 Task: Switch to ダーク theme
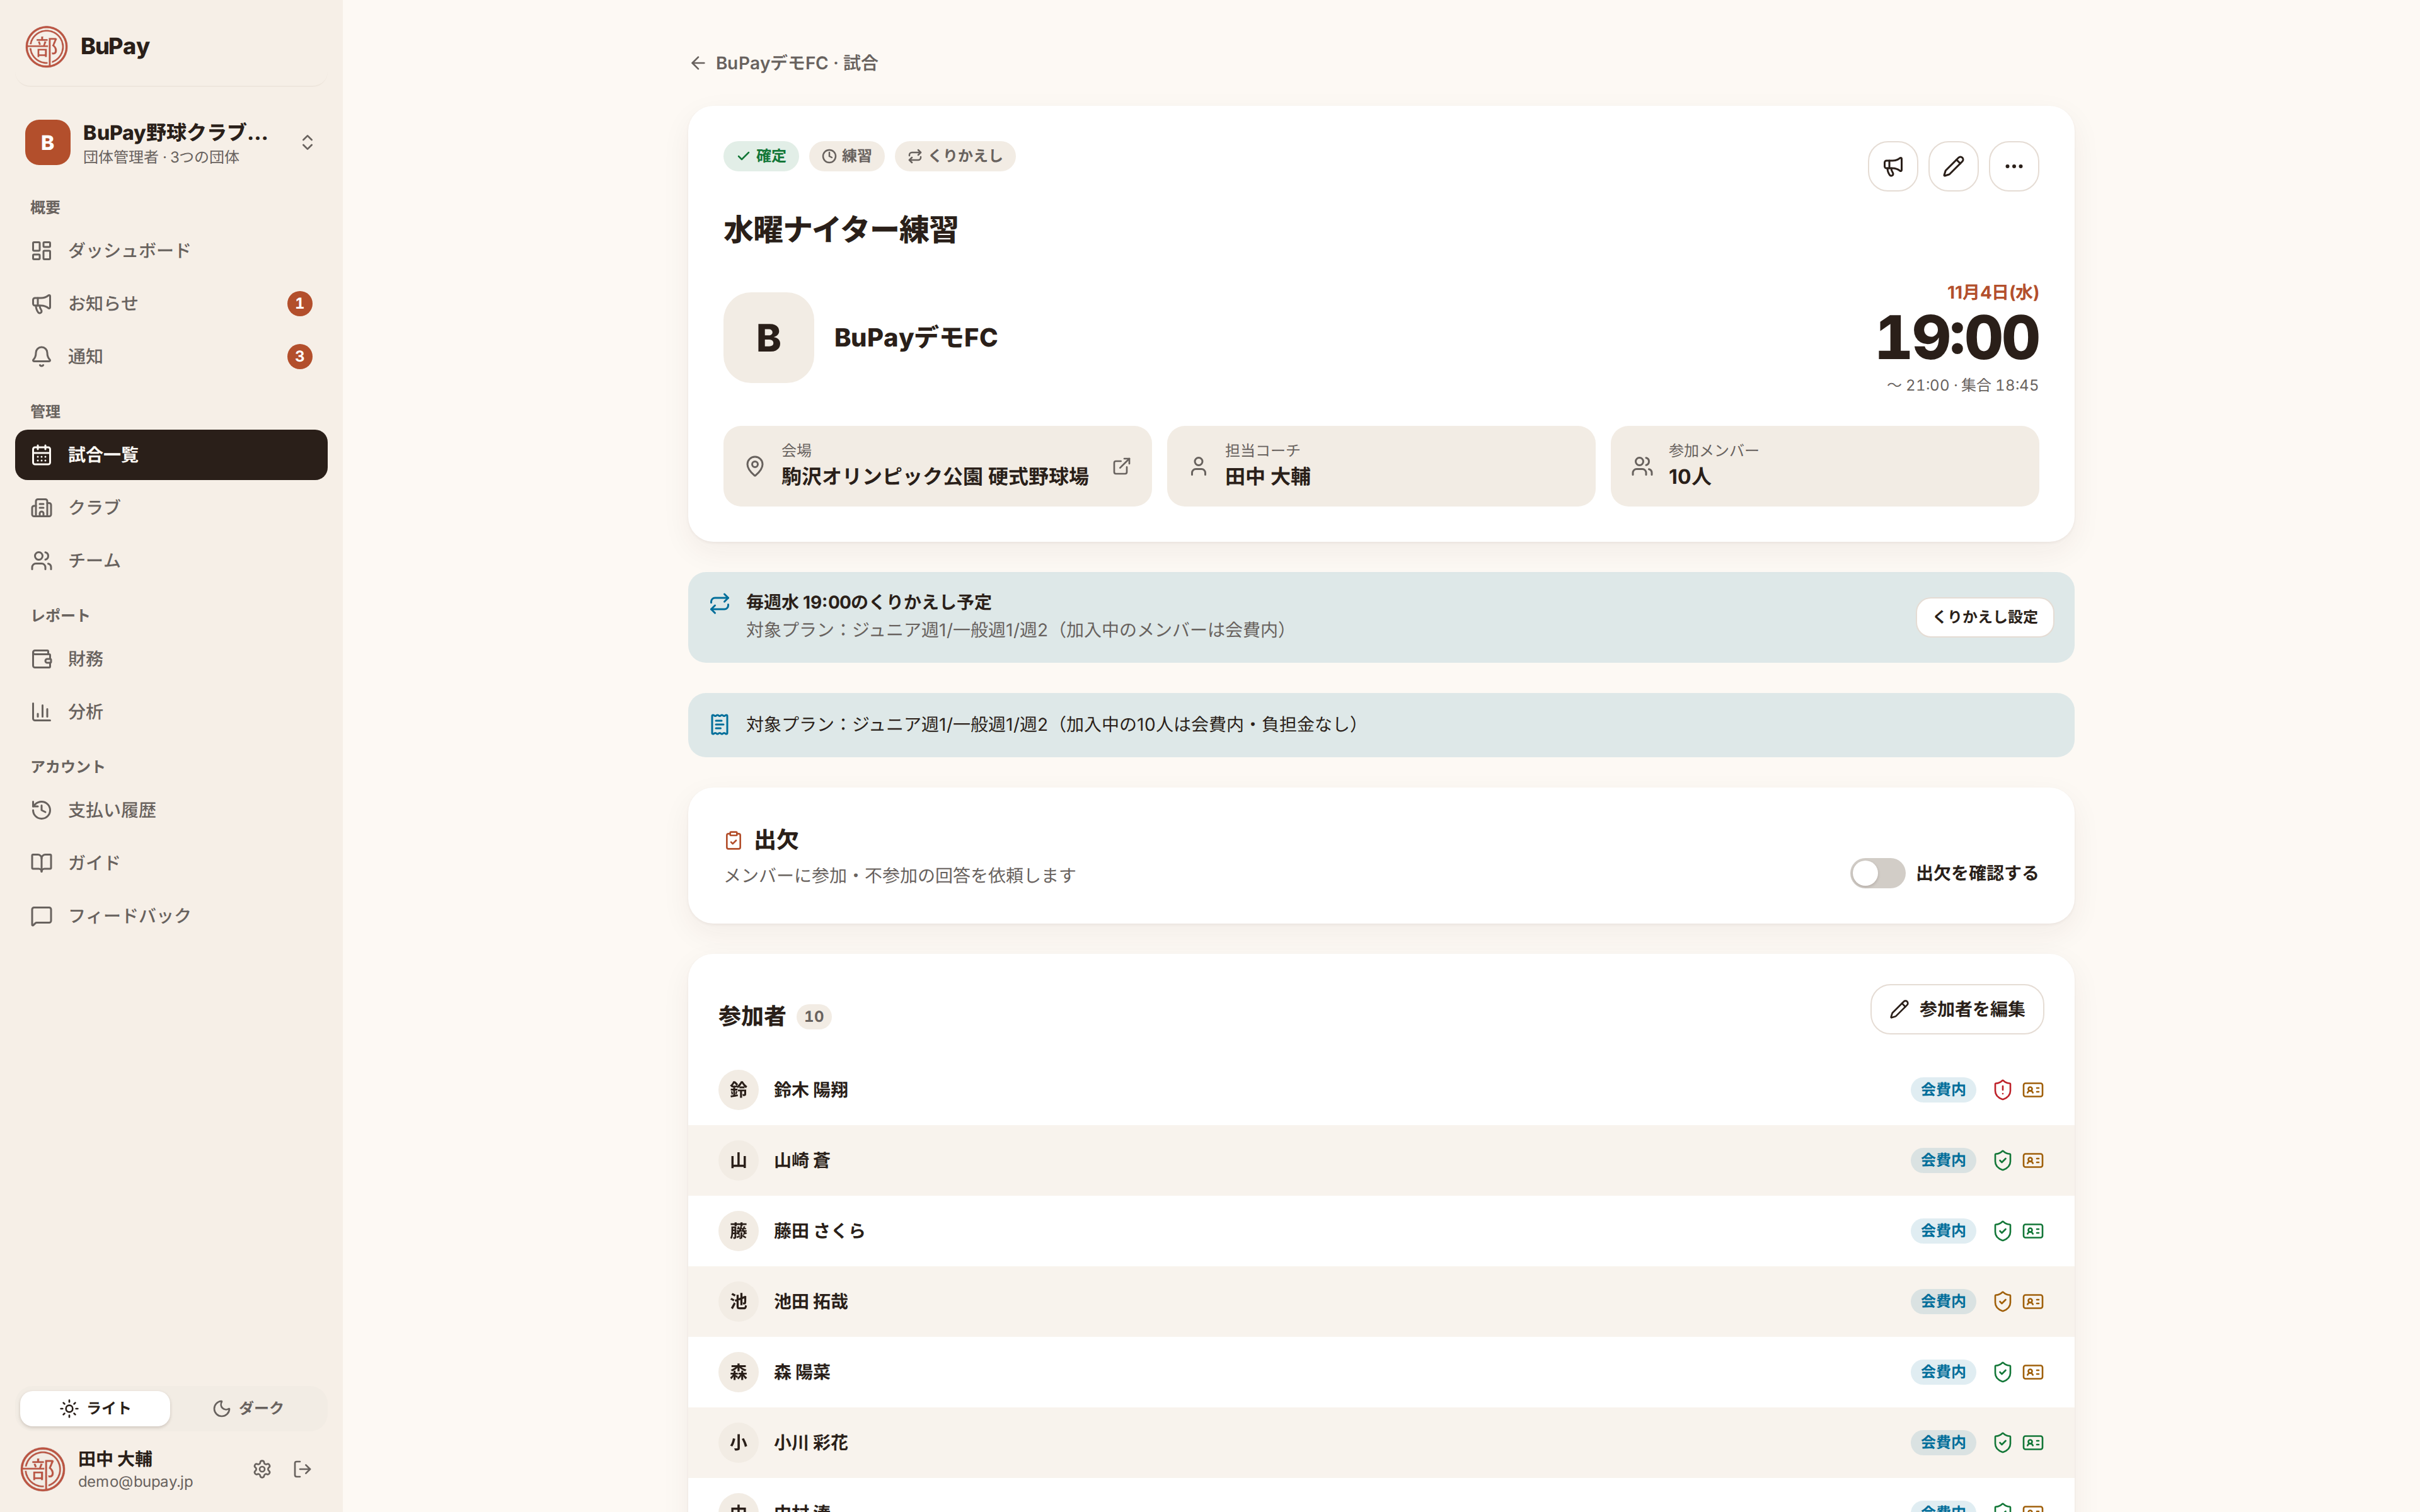[x=248, y=1408]
